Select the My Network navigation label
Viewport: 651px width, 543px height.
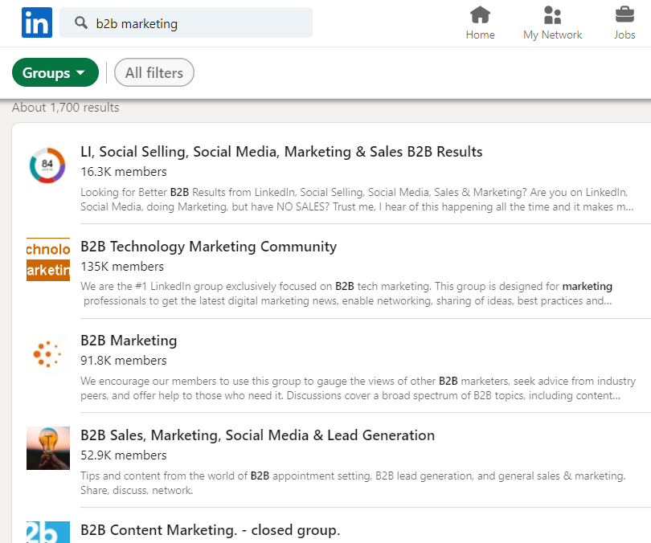point(552,35)
